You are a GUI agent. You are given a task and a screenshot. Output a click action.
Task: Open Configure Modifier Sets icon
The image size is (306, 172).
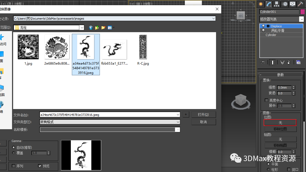[298, 62]
